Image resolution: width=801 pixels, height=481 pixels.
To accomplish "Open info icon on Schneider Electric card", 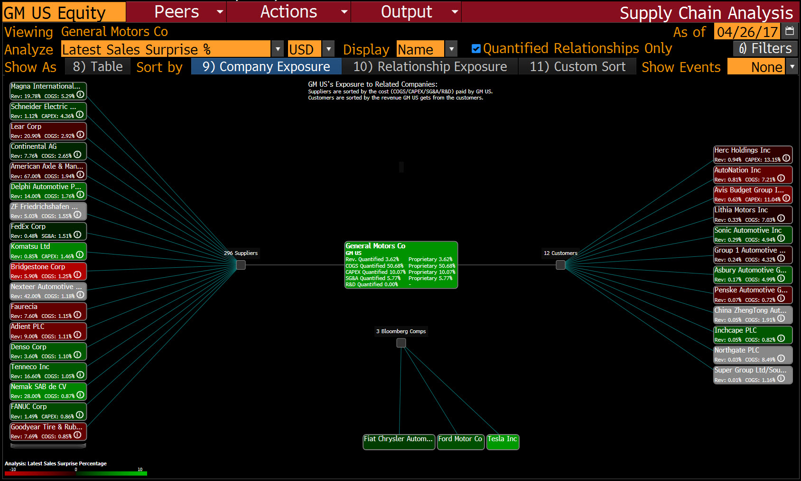I will tap(80, 115).
